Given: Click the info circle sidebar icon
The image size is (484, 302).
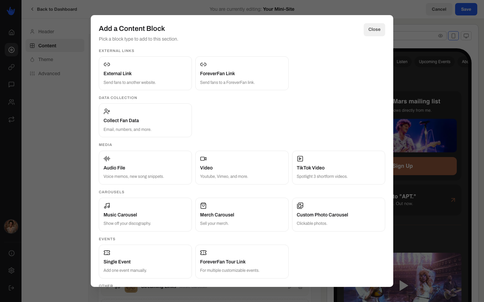Looking at the screenshot, I should click(11, 253).
